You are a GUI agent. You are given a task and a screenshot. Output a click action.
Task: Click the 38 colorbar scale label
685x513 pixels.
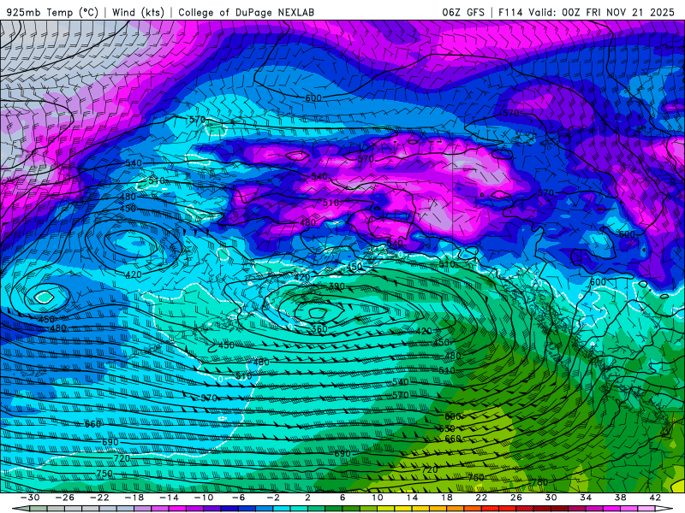coord(620,498)
